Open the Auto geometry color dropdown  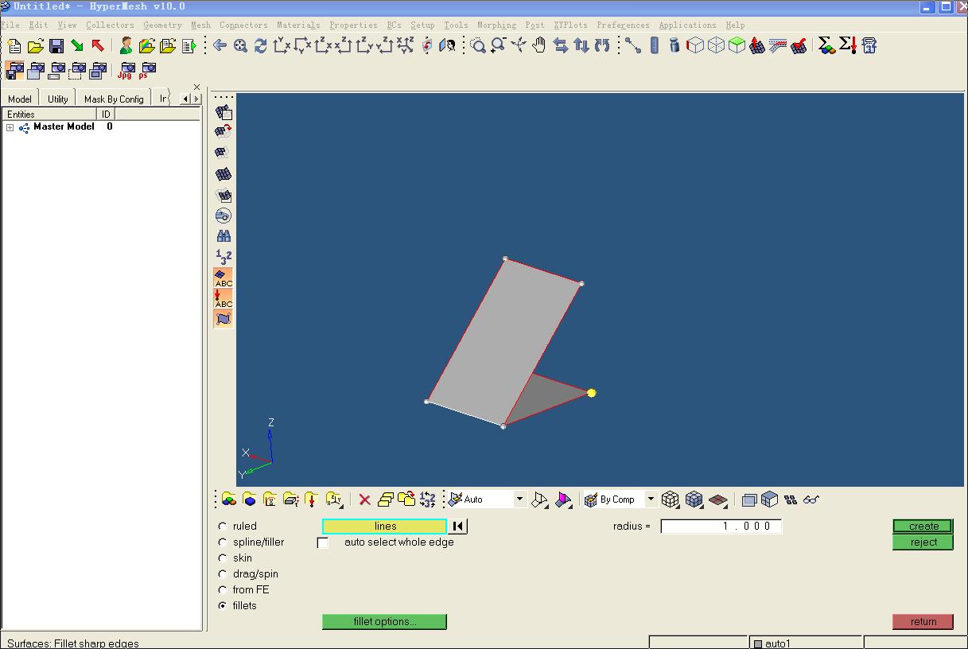(519, 499)
